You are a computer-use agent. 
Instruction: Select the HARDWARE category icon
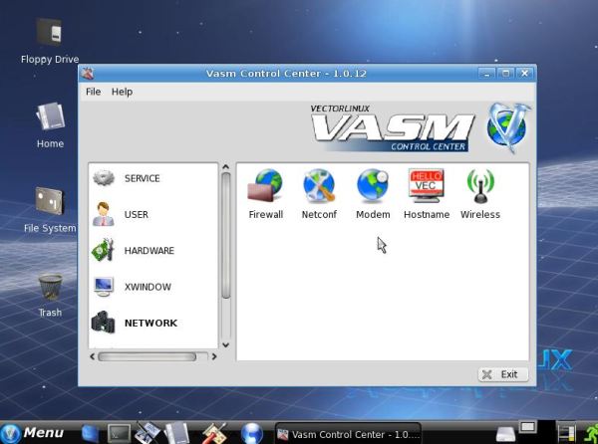point(103,250)
